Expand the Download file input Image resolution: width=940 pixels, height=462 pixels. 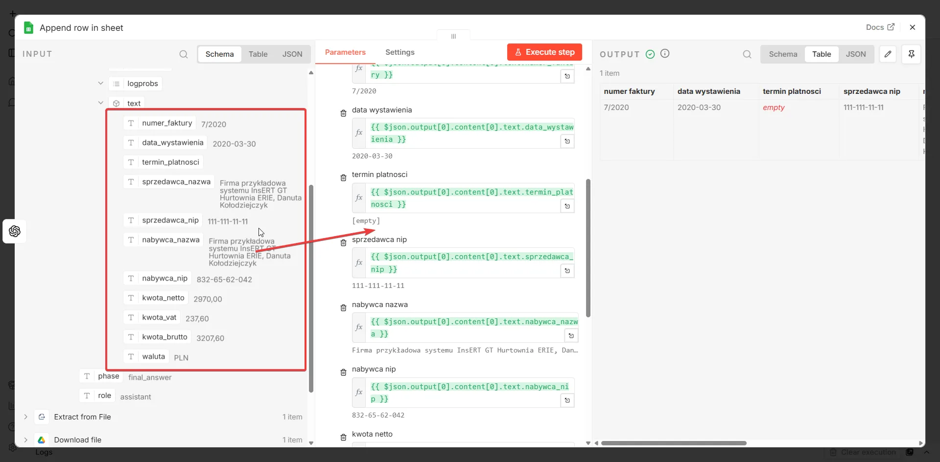(x=25, y=440)
